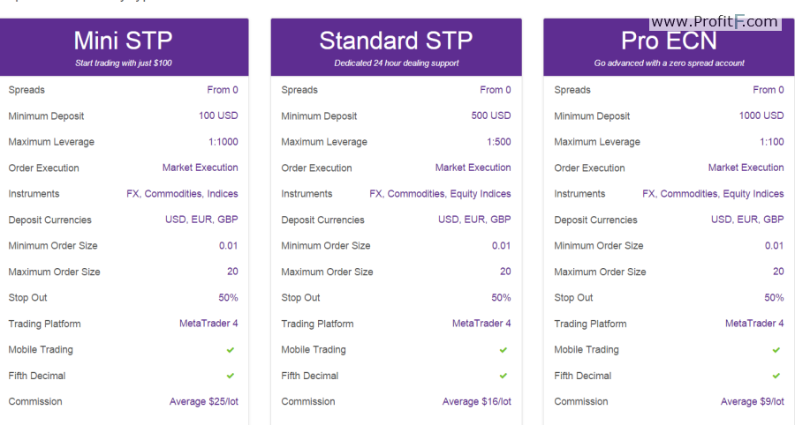Click Mini STP Fifth Decimal green checkmark
The width and height of the screenshot is (795, 425).
(231, 376)
